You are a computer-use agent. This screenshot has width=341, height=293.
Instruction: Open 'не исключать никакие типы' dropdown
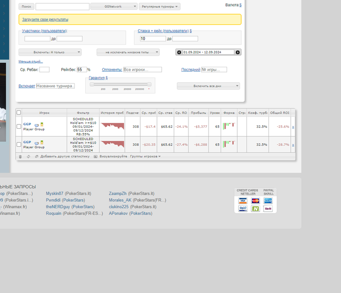point(128,52)
